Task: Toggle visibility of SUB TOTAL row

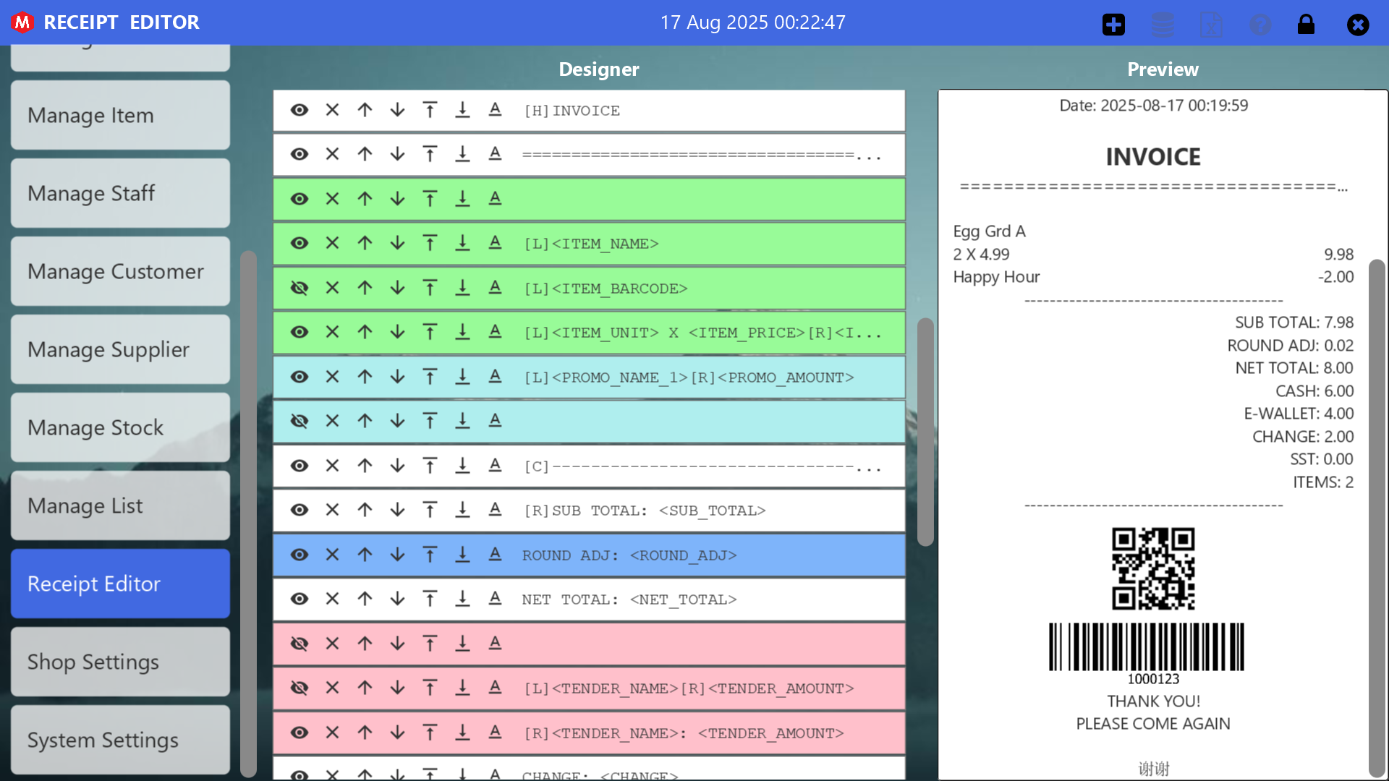Action: (x=300, y=510)
